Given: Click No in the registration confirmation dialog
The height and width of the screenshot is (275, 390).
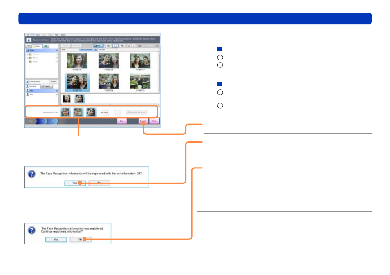Looking at the screenshot, I should click(99, 183).
